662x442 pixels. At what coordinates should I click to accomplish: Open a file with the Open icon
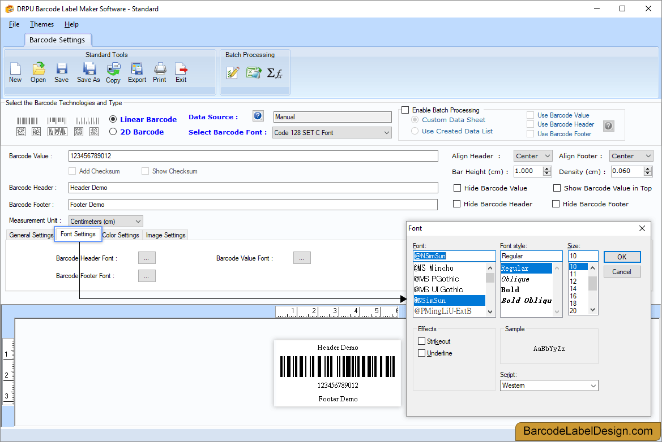pos(39,72)
